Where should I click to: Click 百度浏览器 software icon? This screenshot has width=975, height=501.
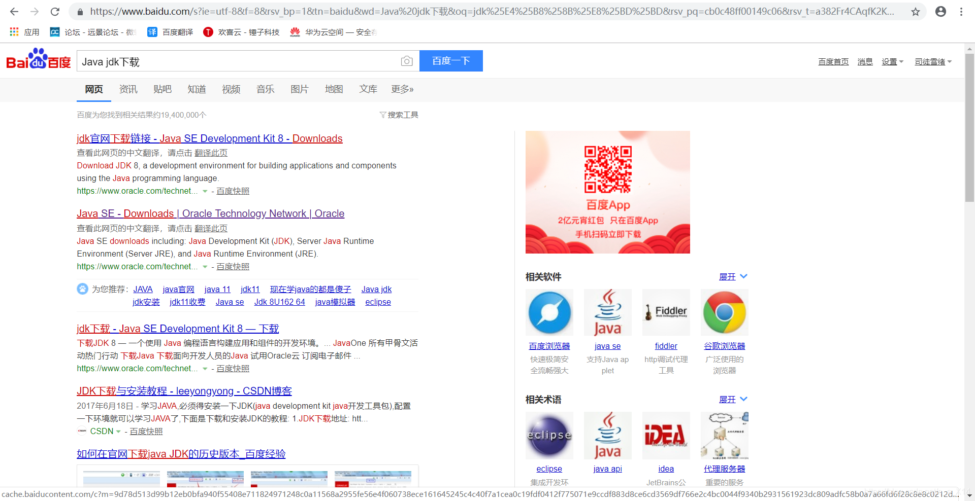[x=549, y=312]
